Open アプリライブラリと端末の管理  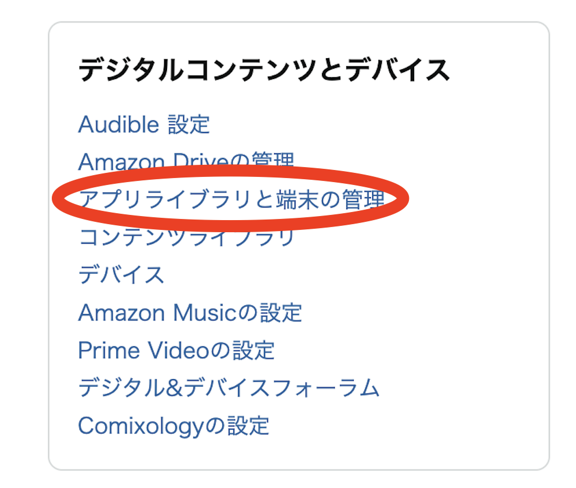tap(231, 199)
